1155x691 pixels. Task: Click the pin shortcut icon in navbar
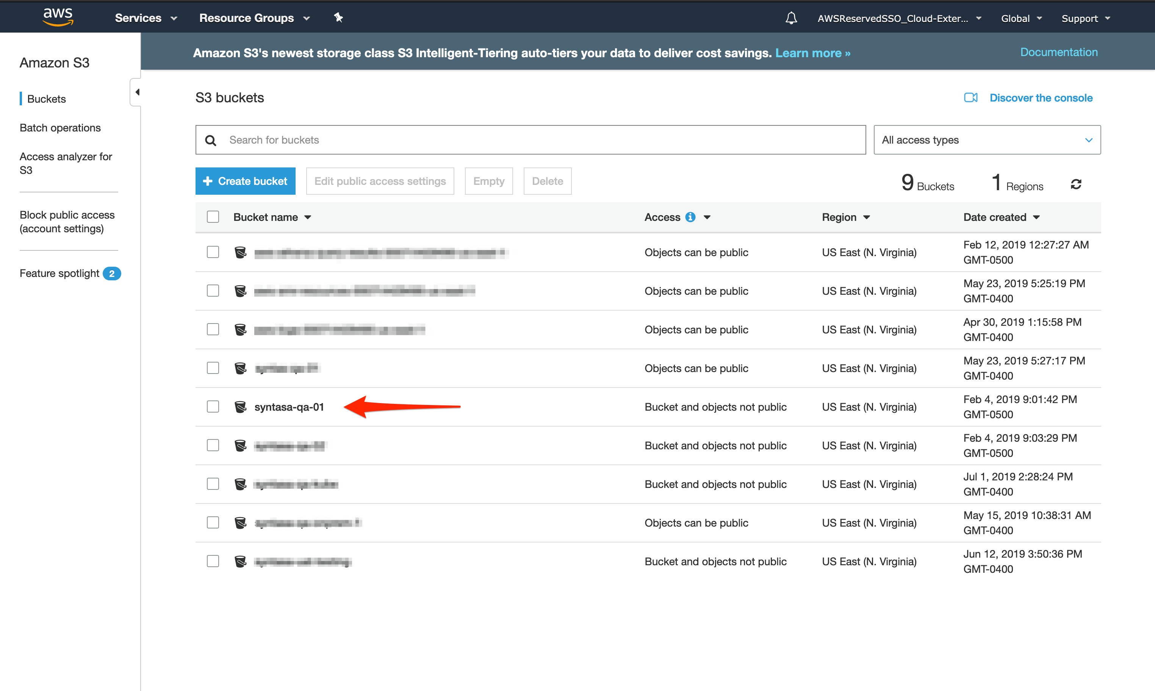(x=338, y=18)
